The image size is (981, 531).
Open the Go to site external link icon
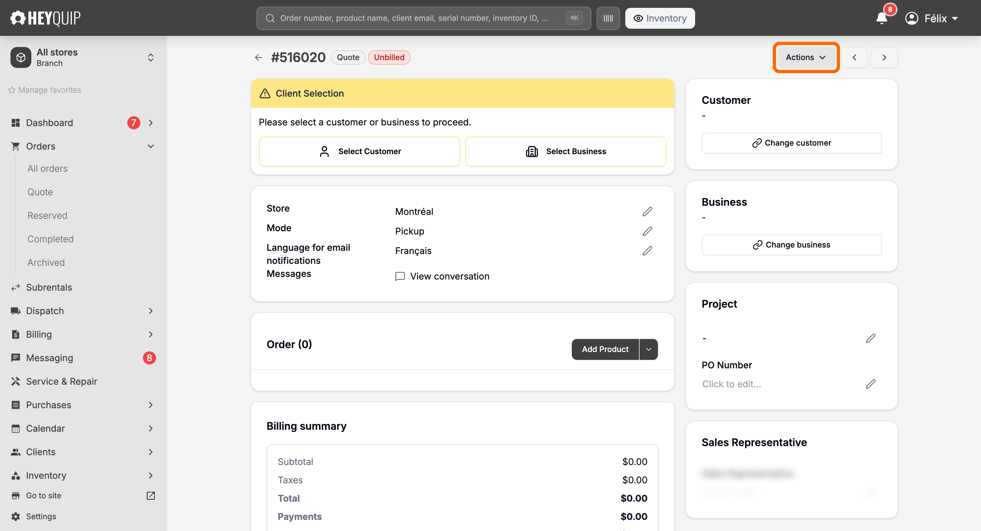coord(151,495)
